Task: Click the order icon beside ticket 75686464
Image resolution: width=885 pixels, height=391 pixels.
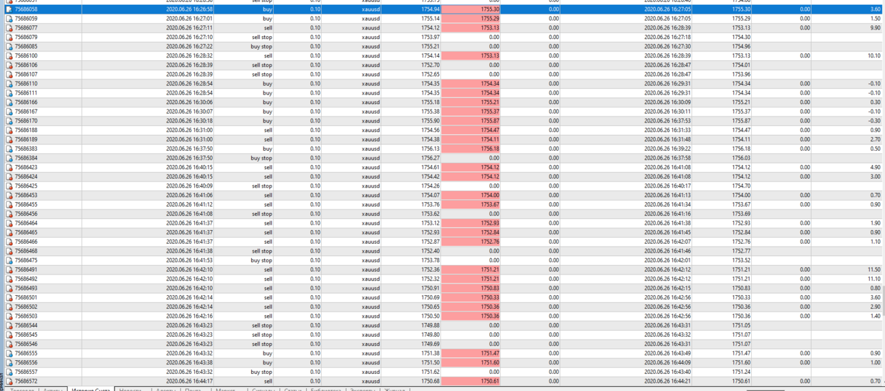Action: pyautogui.click(x=9, y=223)
